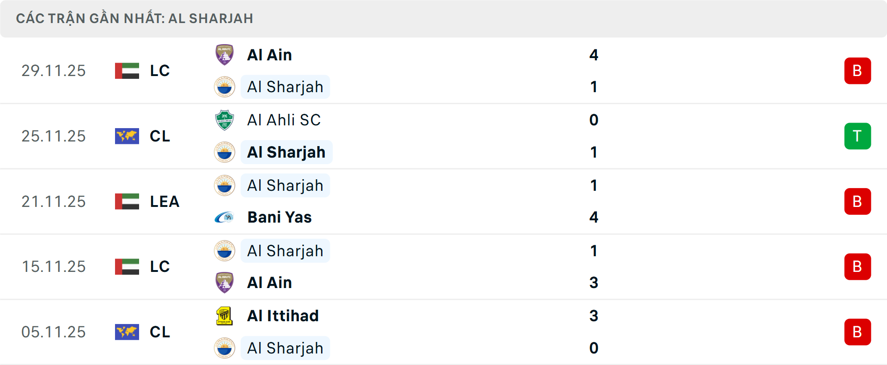The height and width of the screenshot is (365, 887).
Task: Expand the 15.11.25 LC fixture row
Action: pos(443,266)
